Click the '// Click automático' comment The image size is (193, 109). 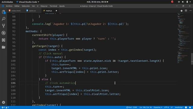[60, 83]
